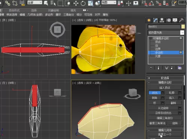Open the Motion command panel tab
Viewport: 187px width, 139px height.
pos(169,20)
